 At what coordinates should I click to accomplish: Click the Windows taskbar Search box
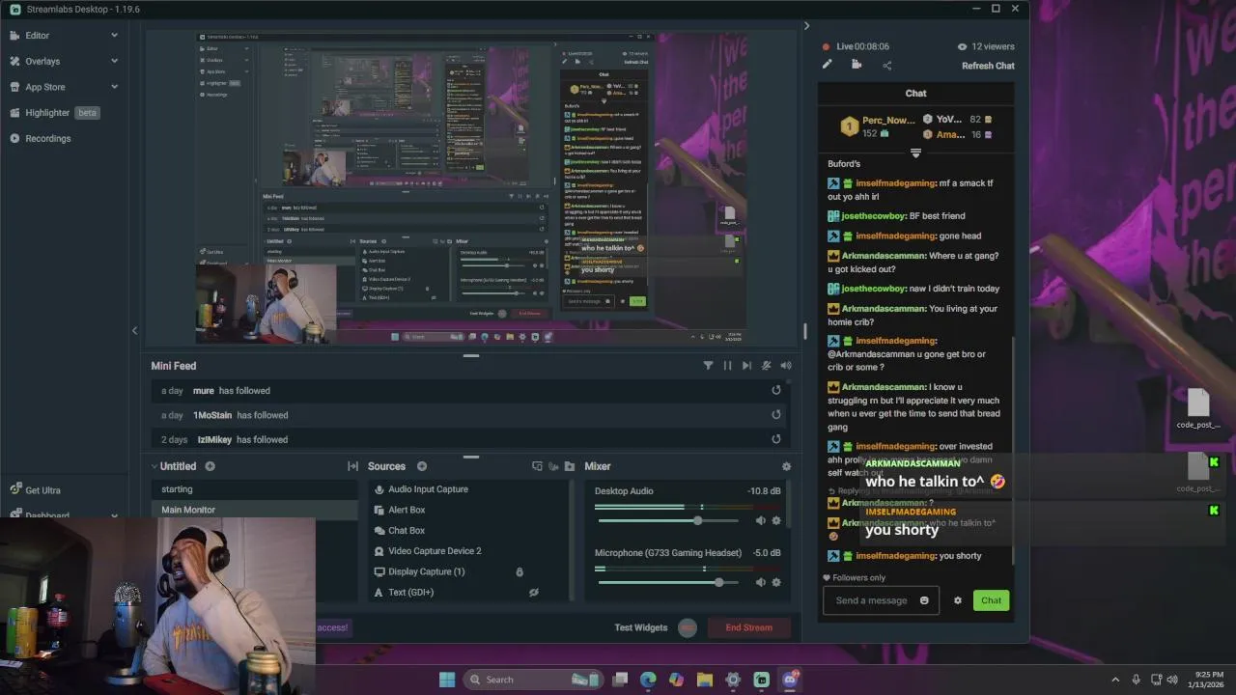pyautogui.click(x=533, y=680)
